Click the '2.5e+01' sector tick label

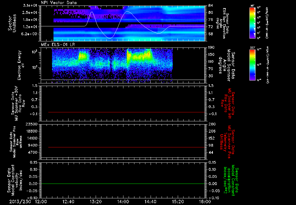click(30, 12)
